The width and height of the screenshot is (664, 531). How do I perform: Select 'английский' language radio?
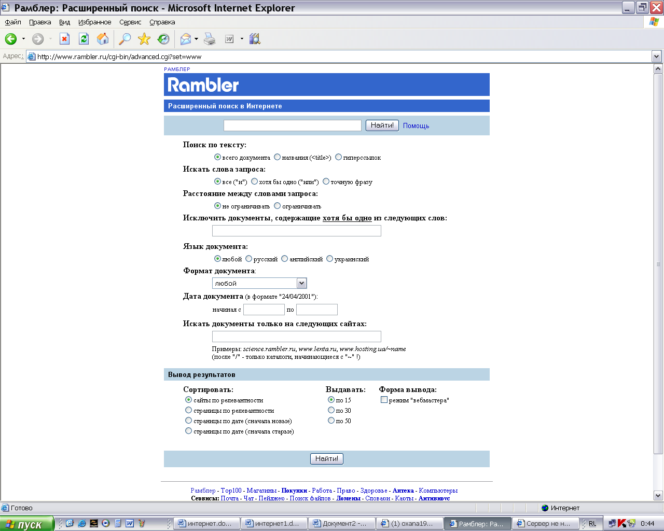tap(285, 259)
